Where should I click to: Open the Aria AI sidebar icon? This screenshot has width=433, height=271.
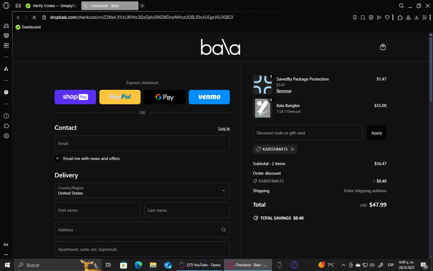pyautogui.click(x=6, y=69)
